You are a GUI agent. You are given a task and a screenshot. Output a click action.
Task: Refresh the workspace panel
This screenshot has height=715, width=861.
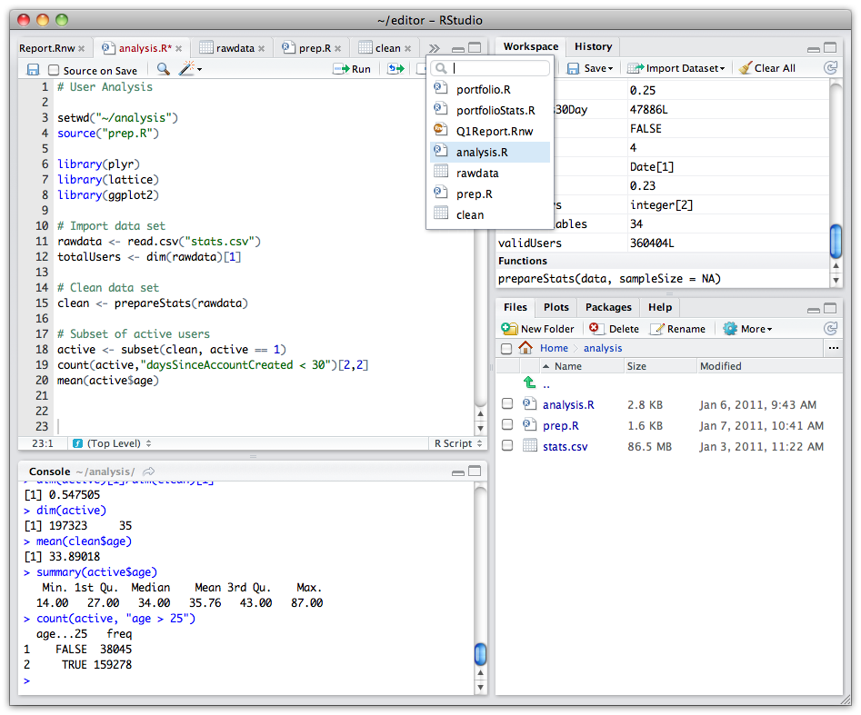coord(829,68)
